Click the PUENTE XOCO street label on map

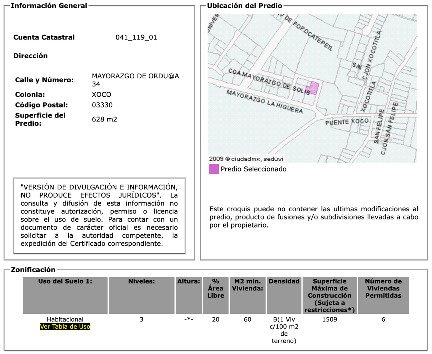coord(347,122)
